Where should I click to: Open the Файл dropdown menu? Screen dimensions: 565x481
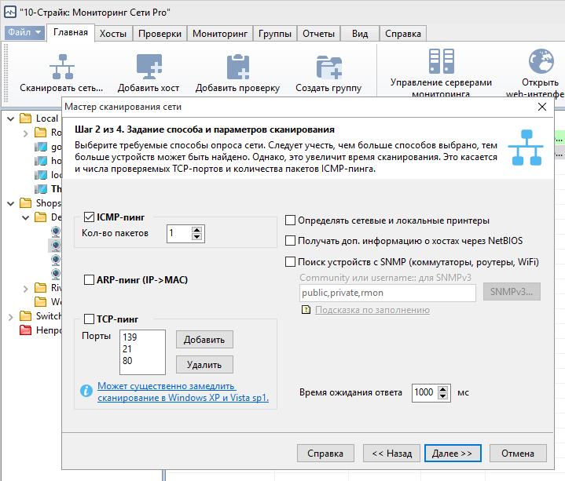click(24, 32)
